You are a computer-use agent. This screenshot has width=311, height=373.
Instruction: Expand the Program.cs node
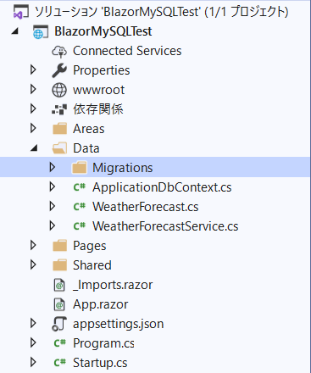point(33,342)
